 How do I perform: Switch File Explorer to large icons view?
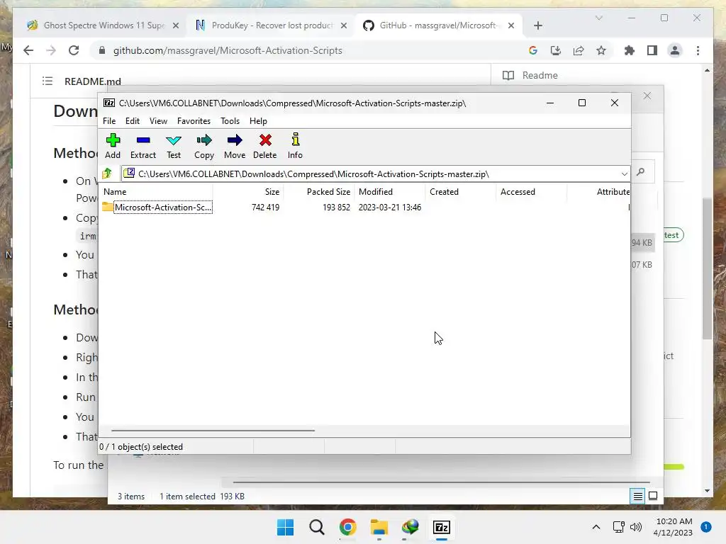pyautogui.click(x=653, y=497)
